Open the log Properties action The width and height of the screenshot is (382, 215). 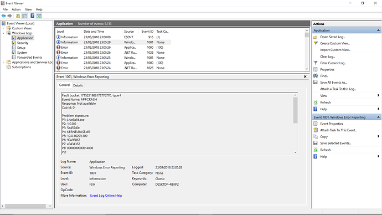click(x=327, y=70)
